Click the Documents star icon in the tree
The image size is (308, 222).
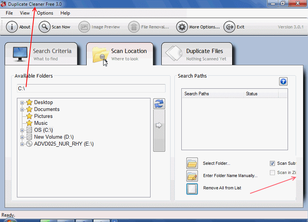[29, 109]
